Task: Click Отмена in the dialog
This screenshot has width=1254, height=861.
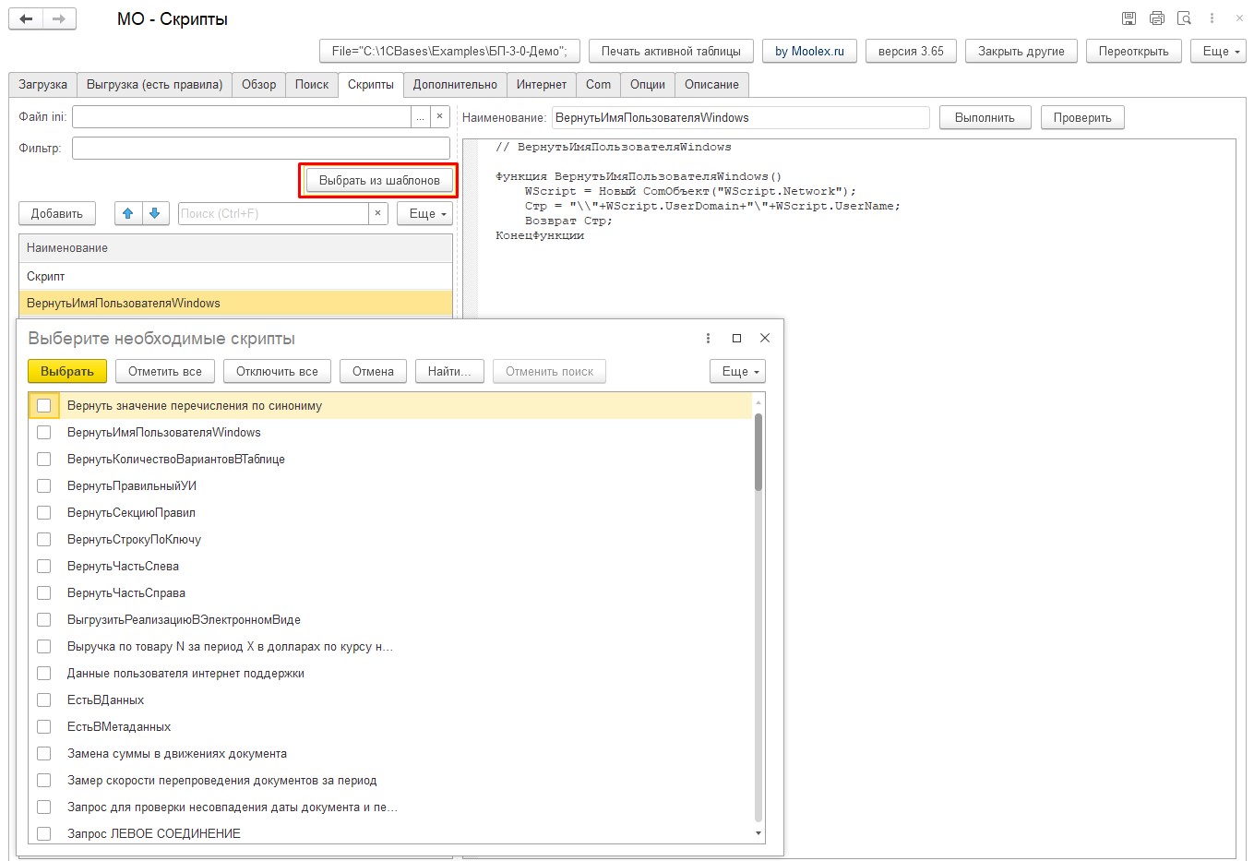Action: click(x=373, y=371)
